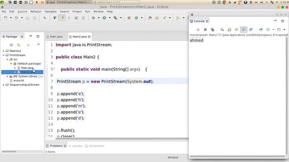Select the Declaration tab

(x=95, y=146)
